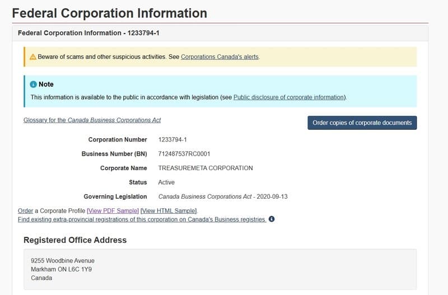Open Public disclosure of corporate information link
This screenshot has height=295, width=448.
(288, 97)
